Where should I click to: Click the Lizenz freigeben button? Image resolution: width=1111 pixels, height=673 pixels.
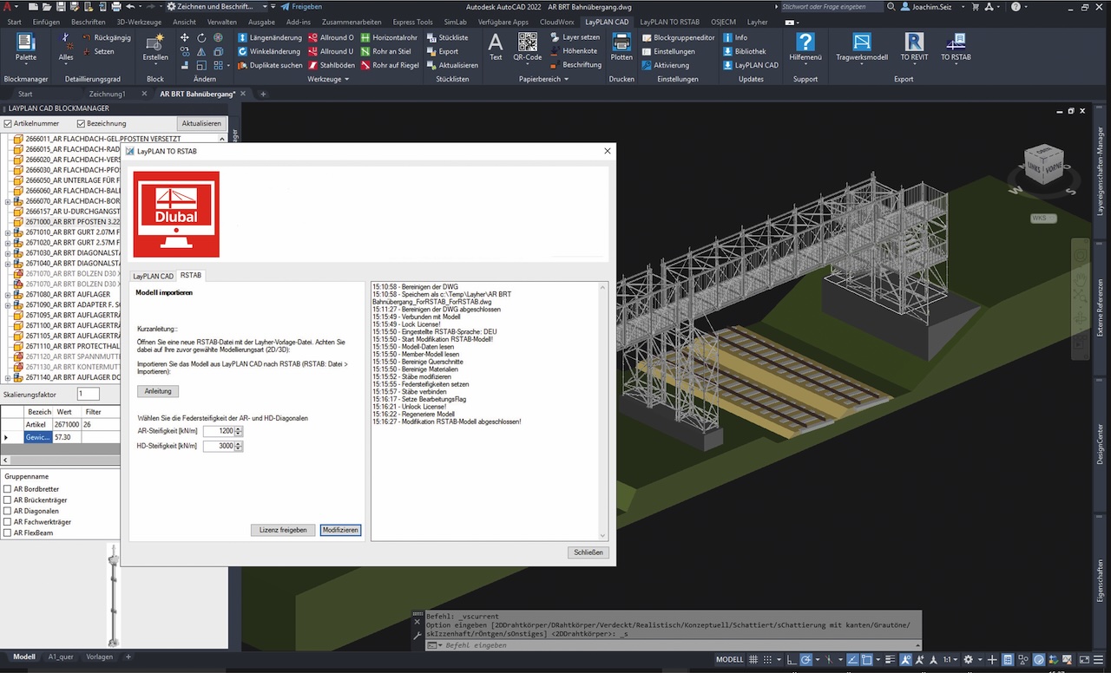pos(283,530)
